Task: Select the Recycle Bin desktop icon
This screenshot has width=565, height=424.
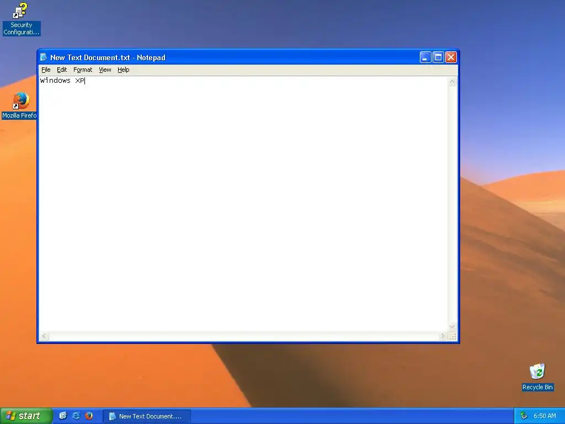Action: coord(537,377)
